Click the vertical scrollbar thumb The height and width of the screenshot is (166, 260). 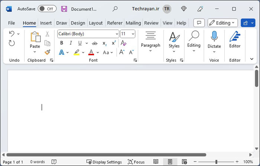point(257,78)
